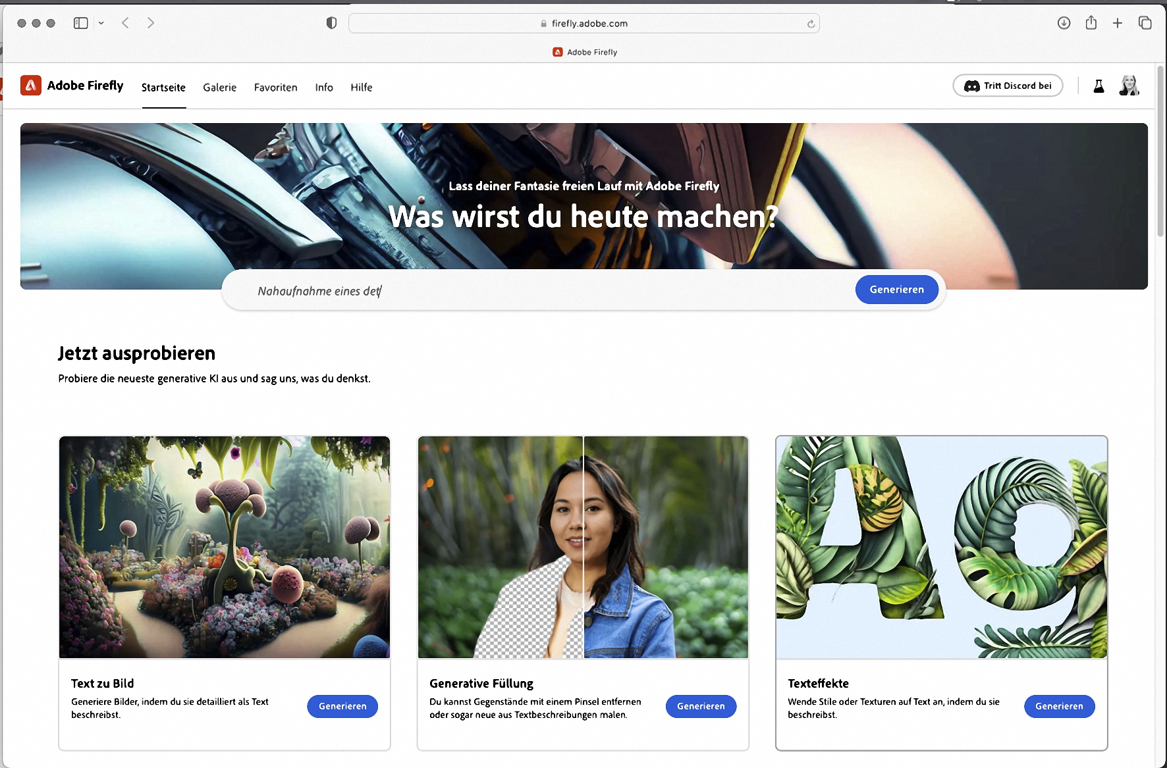Click the Jetzt ausprobieren heading
This screenshot has height=768, width=1167.
pos(137,353)
